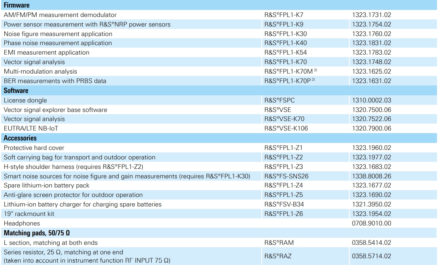The image size is (438, 265).
Task: Select 'Lithium-ion battery charger' row description
Action: pyautogui.click(x=82, y=204)
